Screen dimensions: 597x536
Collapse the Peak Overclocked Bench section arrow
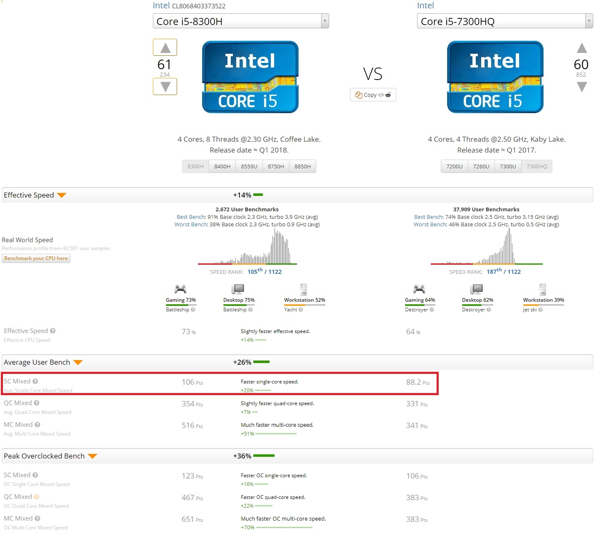pos(92,456)
